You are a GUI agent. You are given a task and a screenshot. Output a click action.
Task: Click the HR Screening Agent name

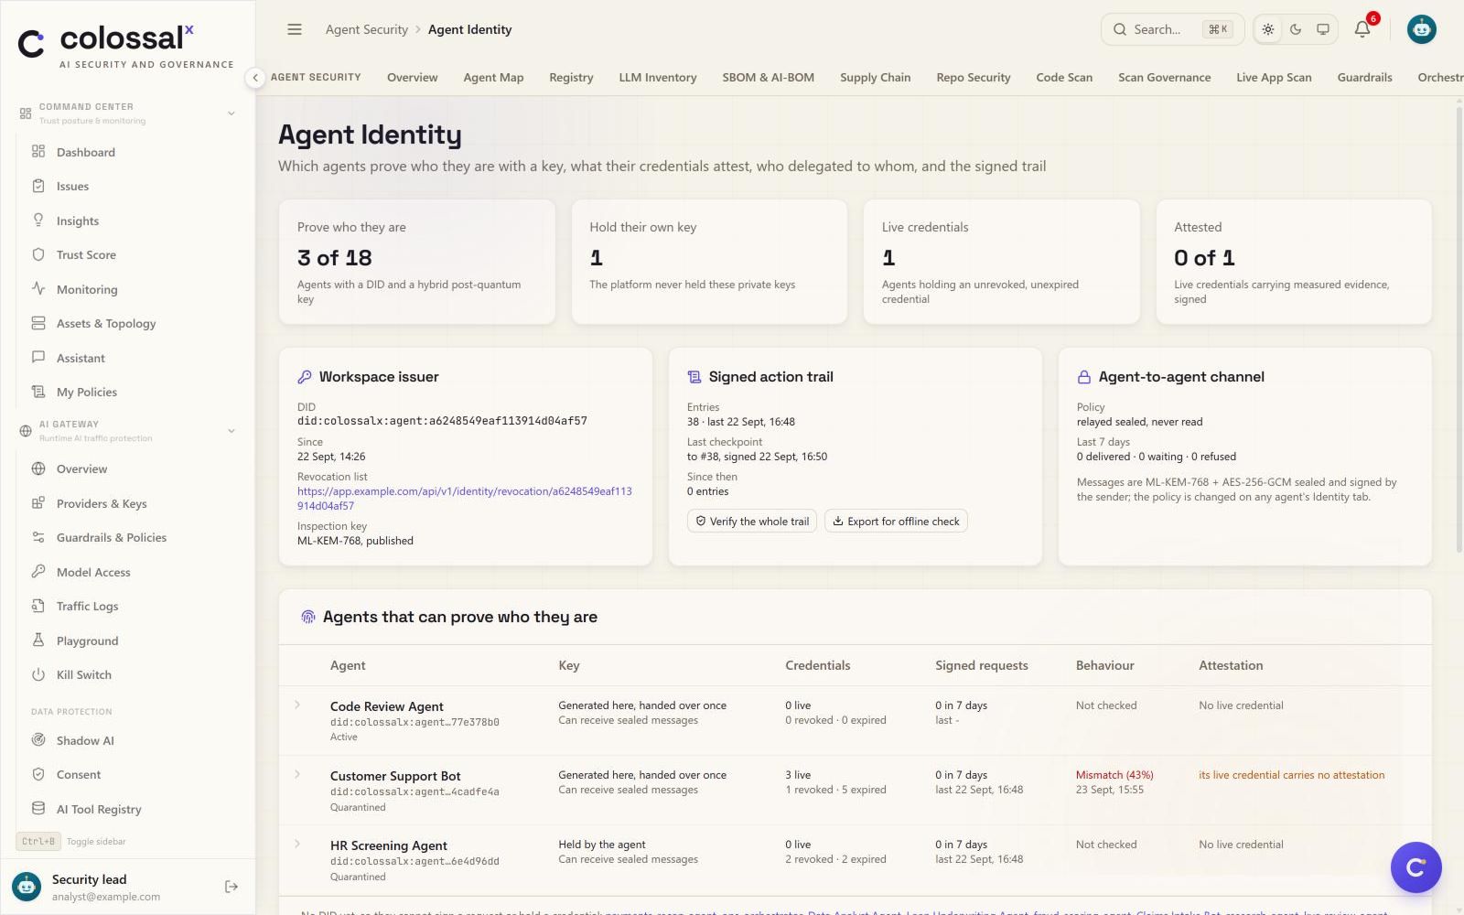(389, 845)
